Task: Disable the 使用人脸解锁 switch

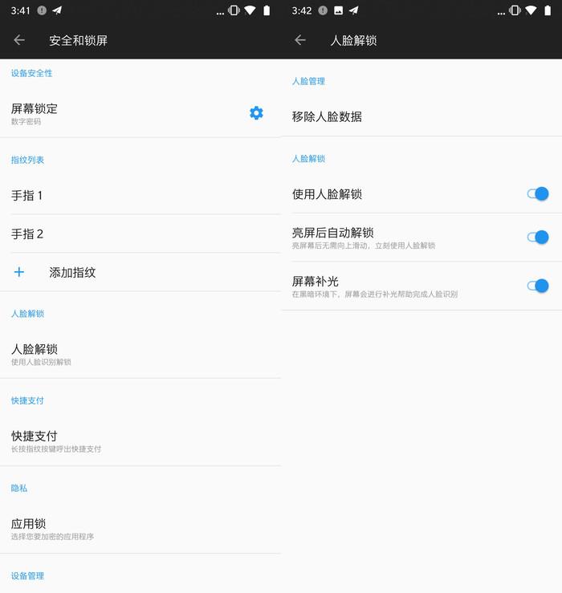Action: [x=538, y=193]
